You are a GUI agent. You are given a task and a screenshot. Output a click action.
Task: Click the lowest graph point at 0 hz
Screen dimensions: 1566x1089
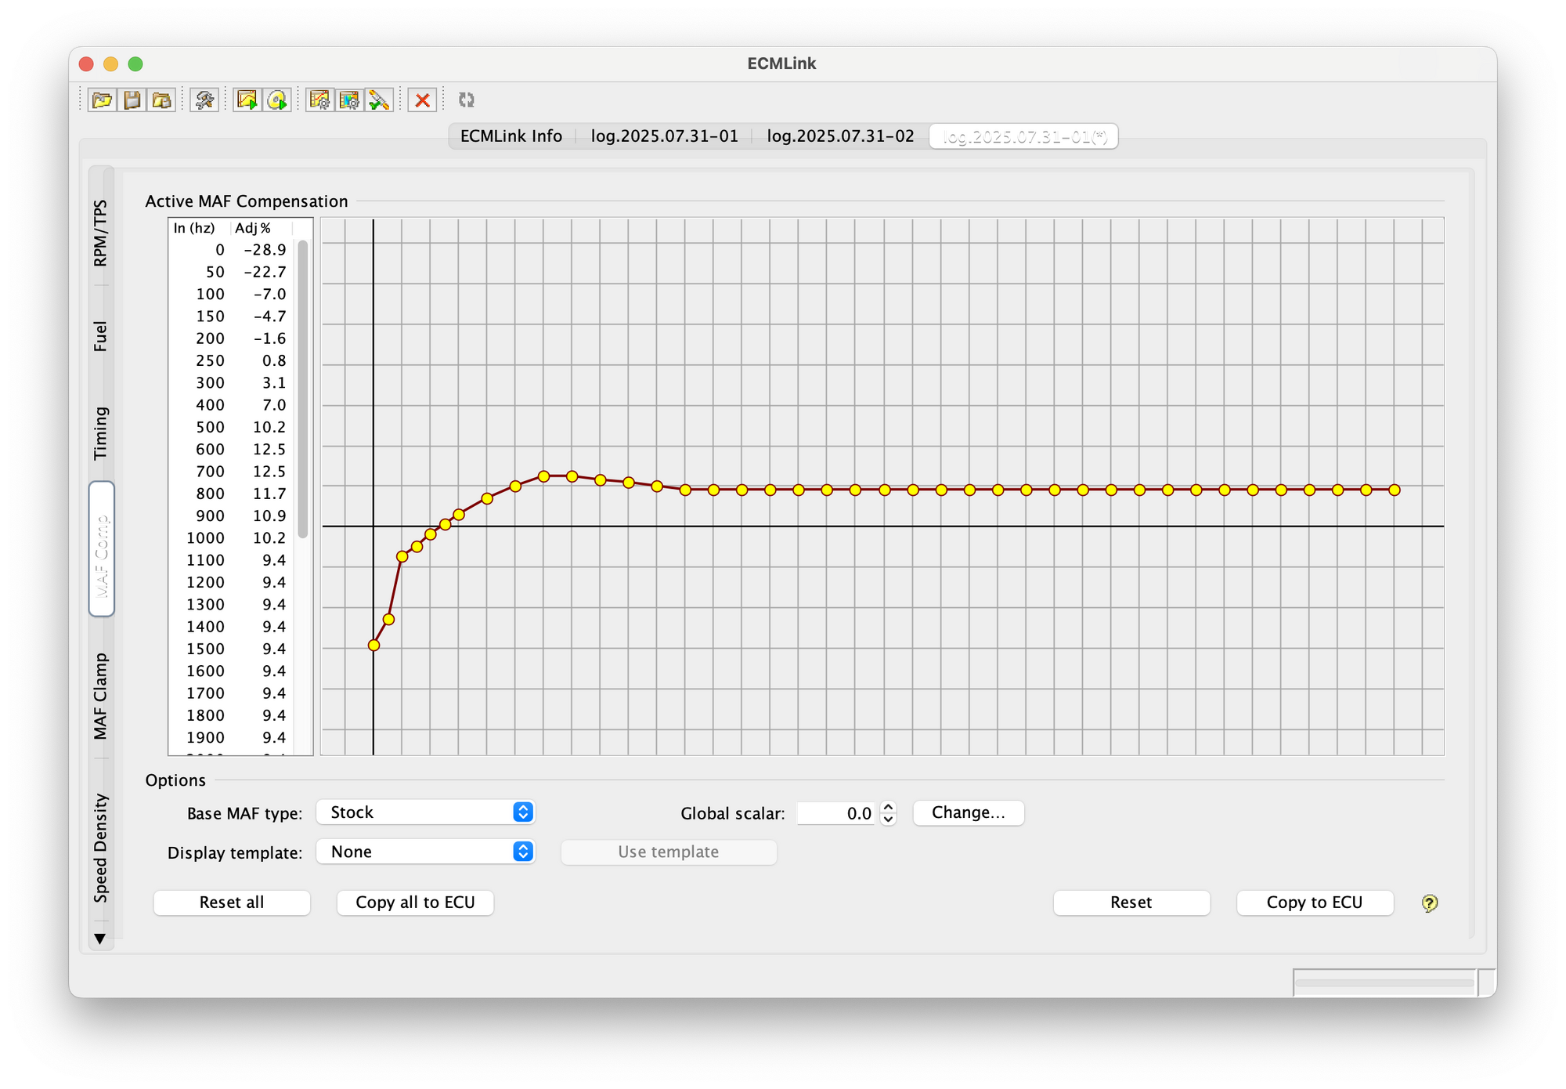click(373, 646)
